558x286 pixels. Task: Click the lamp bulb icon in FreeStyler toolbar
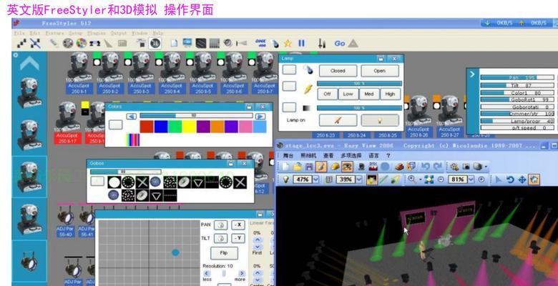click(275, 44)
